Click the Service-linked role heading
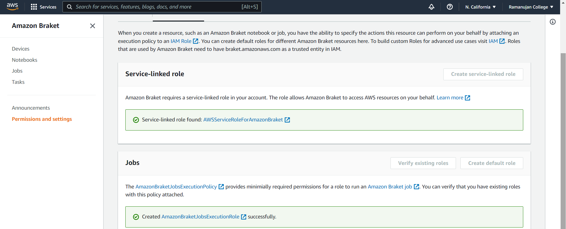This screenshot has height=229, width=566. tap(155, 74)
